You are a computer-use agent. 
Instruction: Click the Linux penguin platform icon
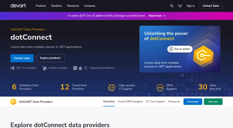(x=86, y=68)
